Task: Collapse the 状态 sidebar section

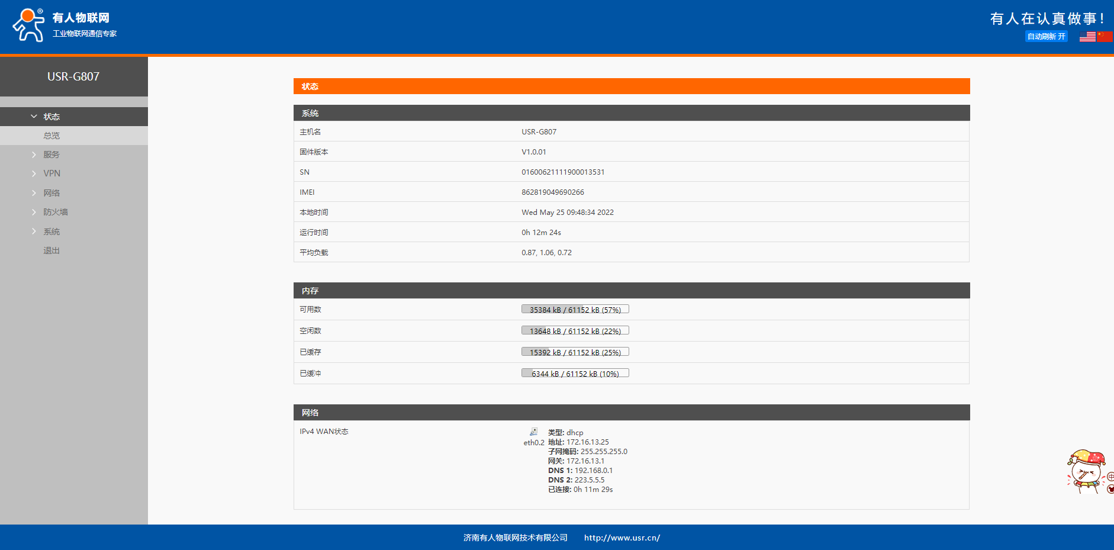Action: pos(51,117)
